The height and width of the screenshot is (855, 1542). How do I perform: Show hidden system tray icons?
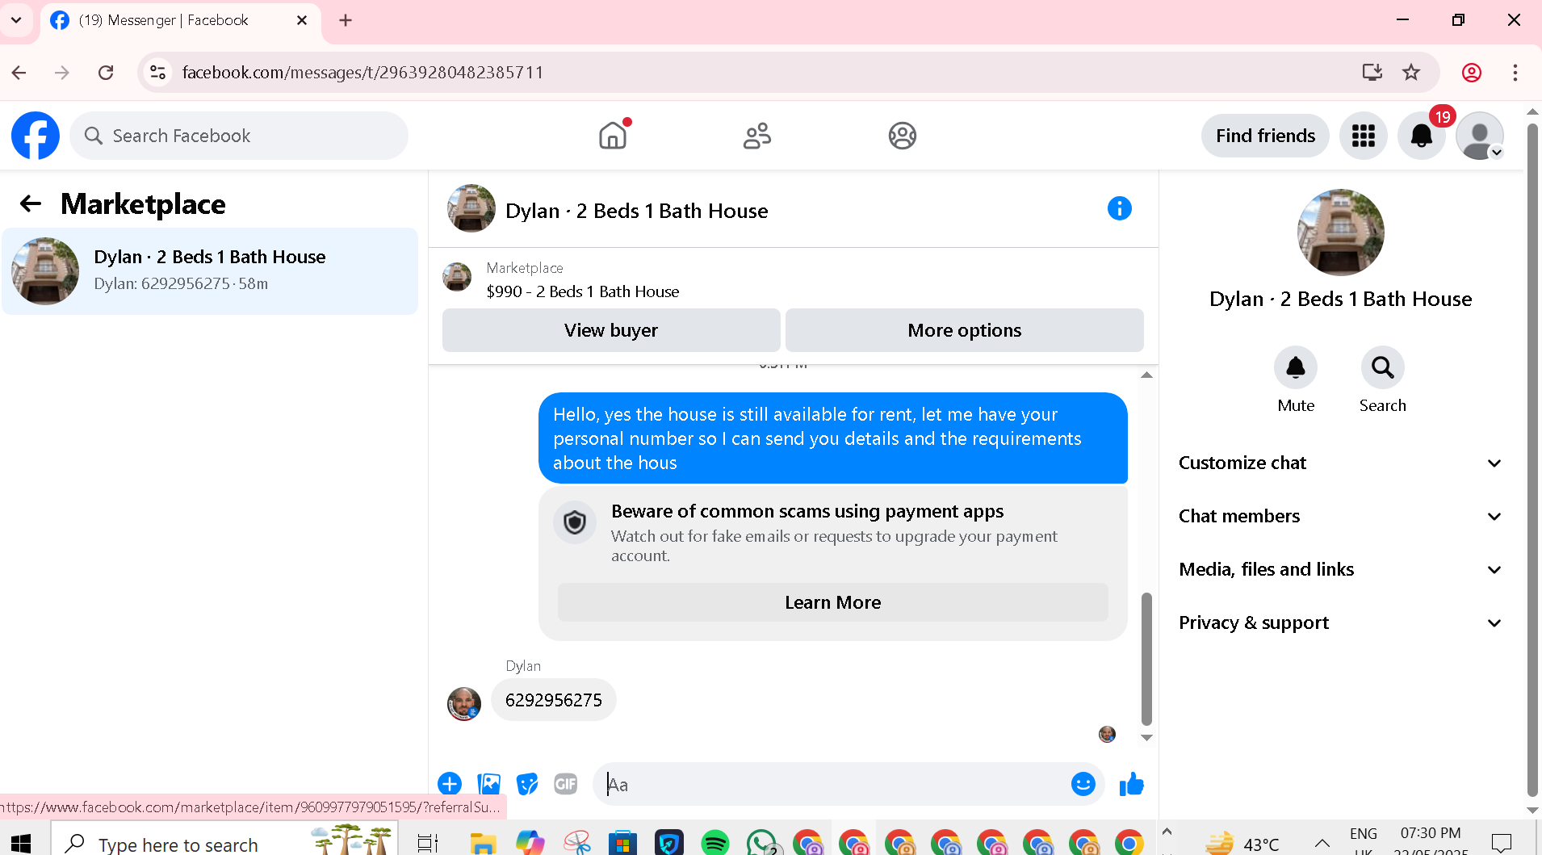tap(1322, 844)
